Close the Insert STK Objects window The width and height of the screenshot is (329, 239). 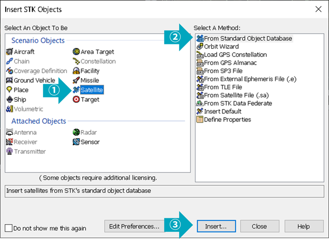[x=319, y=9]
